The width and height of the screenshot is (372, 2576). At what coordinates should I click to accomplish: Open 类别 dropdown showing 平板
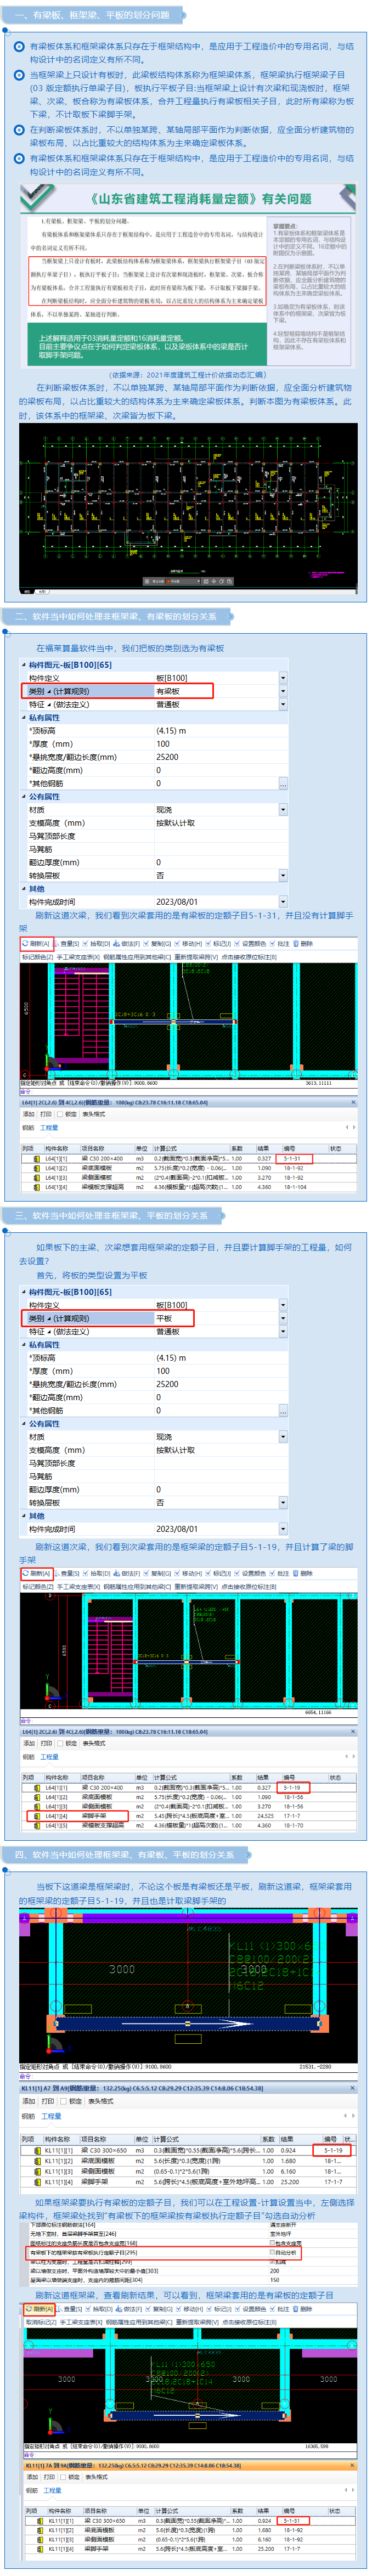[283, 1318]
